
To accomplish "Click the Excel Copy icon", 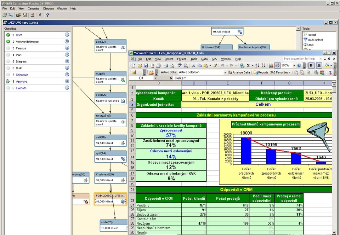I will click(199, 66).
